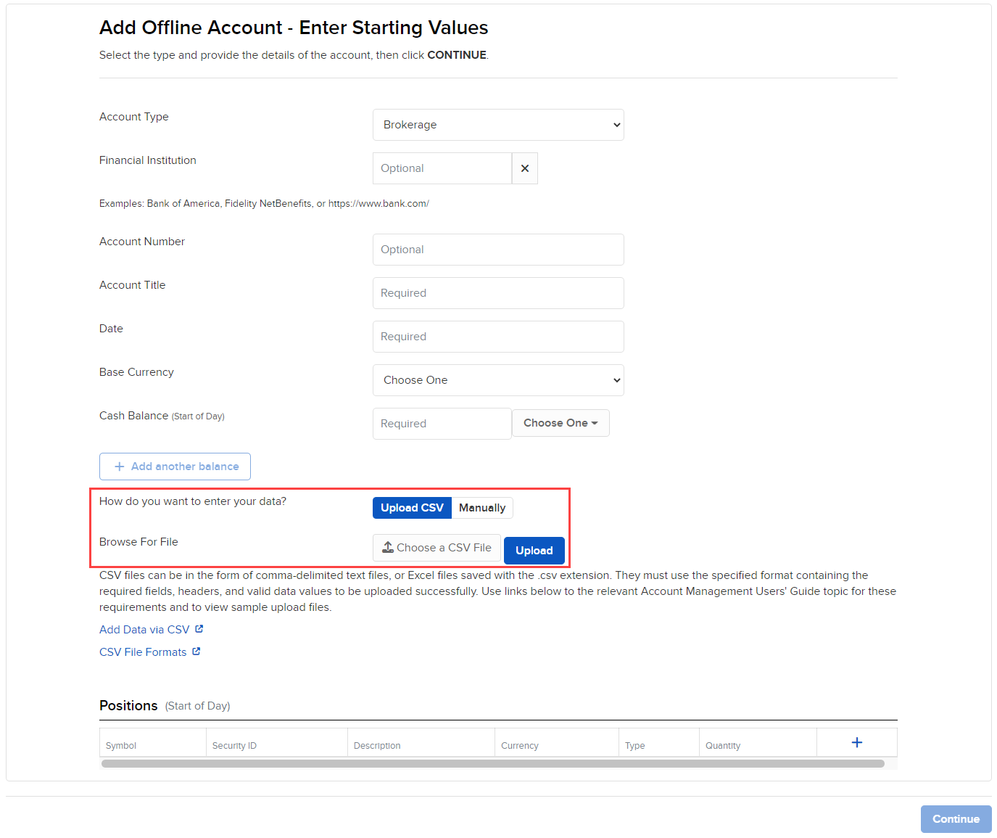Click the Account Title input field

pos(497,292)
